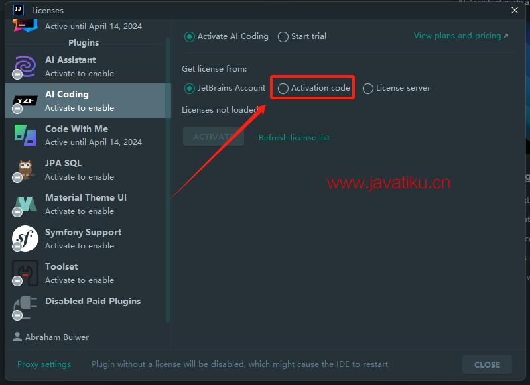Click the plugin restart warning message
530x385 pixels.
(239, 364)
